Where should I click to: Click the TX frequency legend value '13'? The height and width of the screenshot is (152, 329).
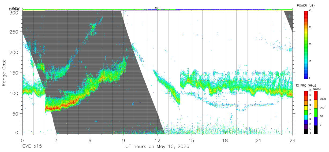click(311, 114)
